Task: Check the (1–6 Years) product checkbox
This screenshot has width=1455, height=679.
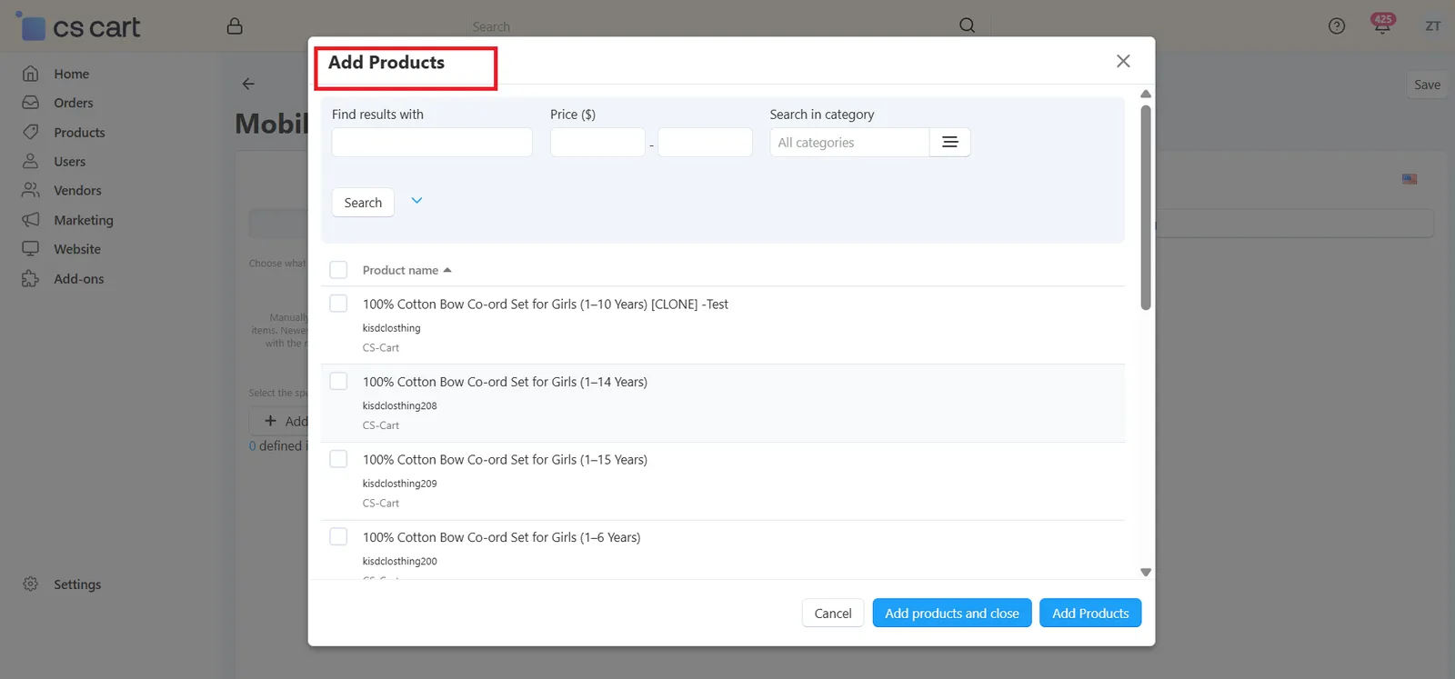Action: 338,537
